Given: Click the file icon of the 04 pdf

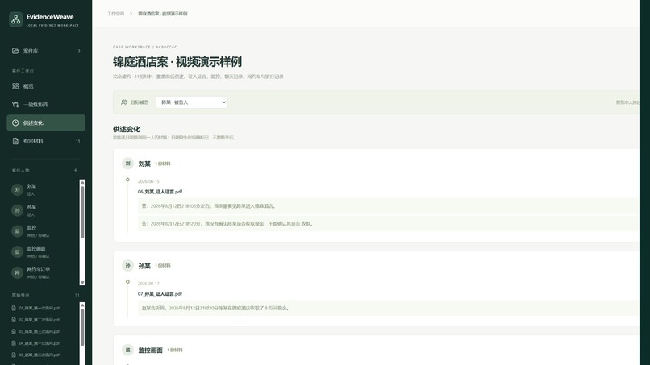Looking at the screenshot, I should pyautogui.click(x=14, y=343).
